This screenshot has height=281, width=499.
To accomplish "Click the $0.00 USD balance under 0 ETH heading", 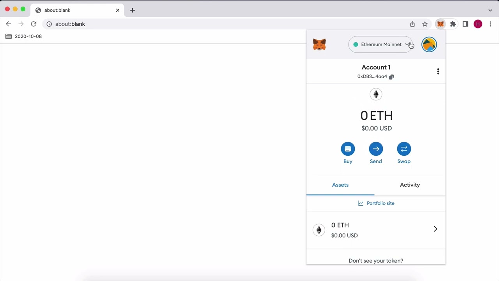I will pos(377,128).
